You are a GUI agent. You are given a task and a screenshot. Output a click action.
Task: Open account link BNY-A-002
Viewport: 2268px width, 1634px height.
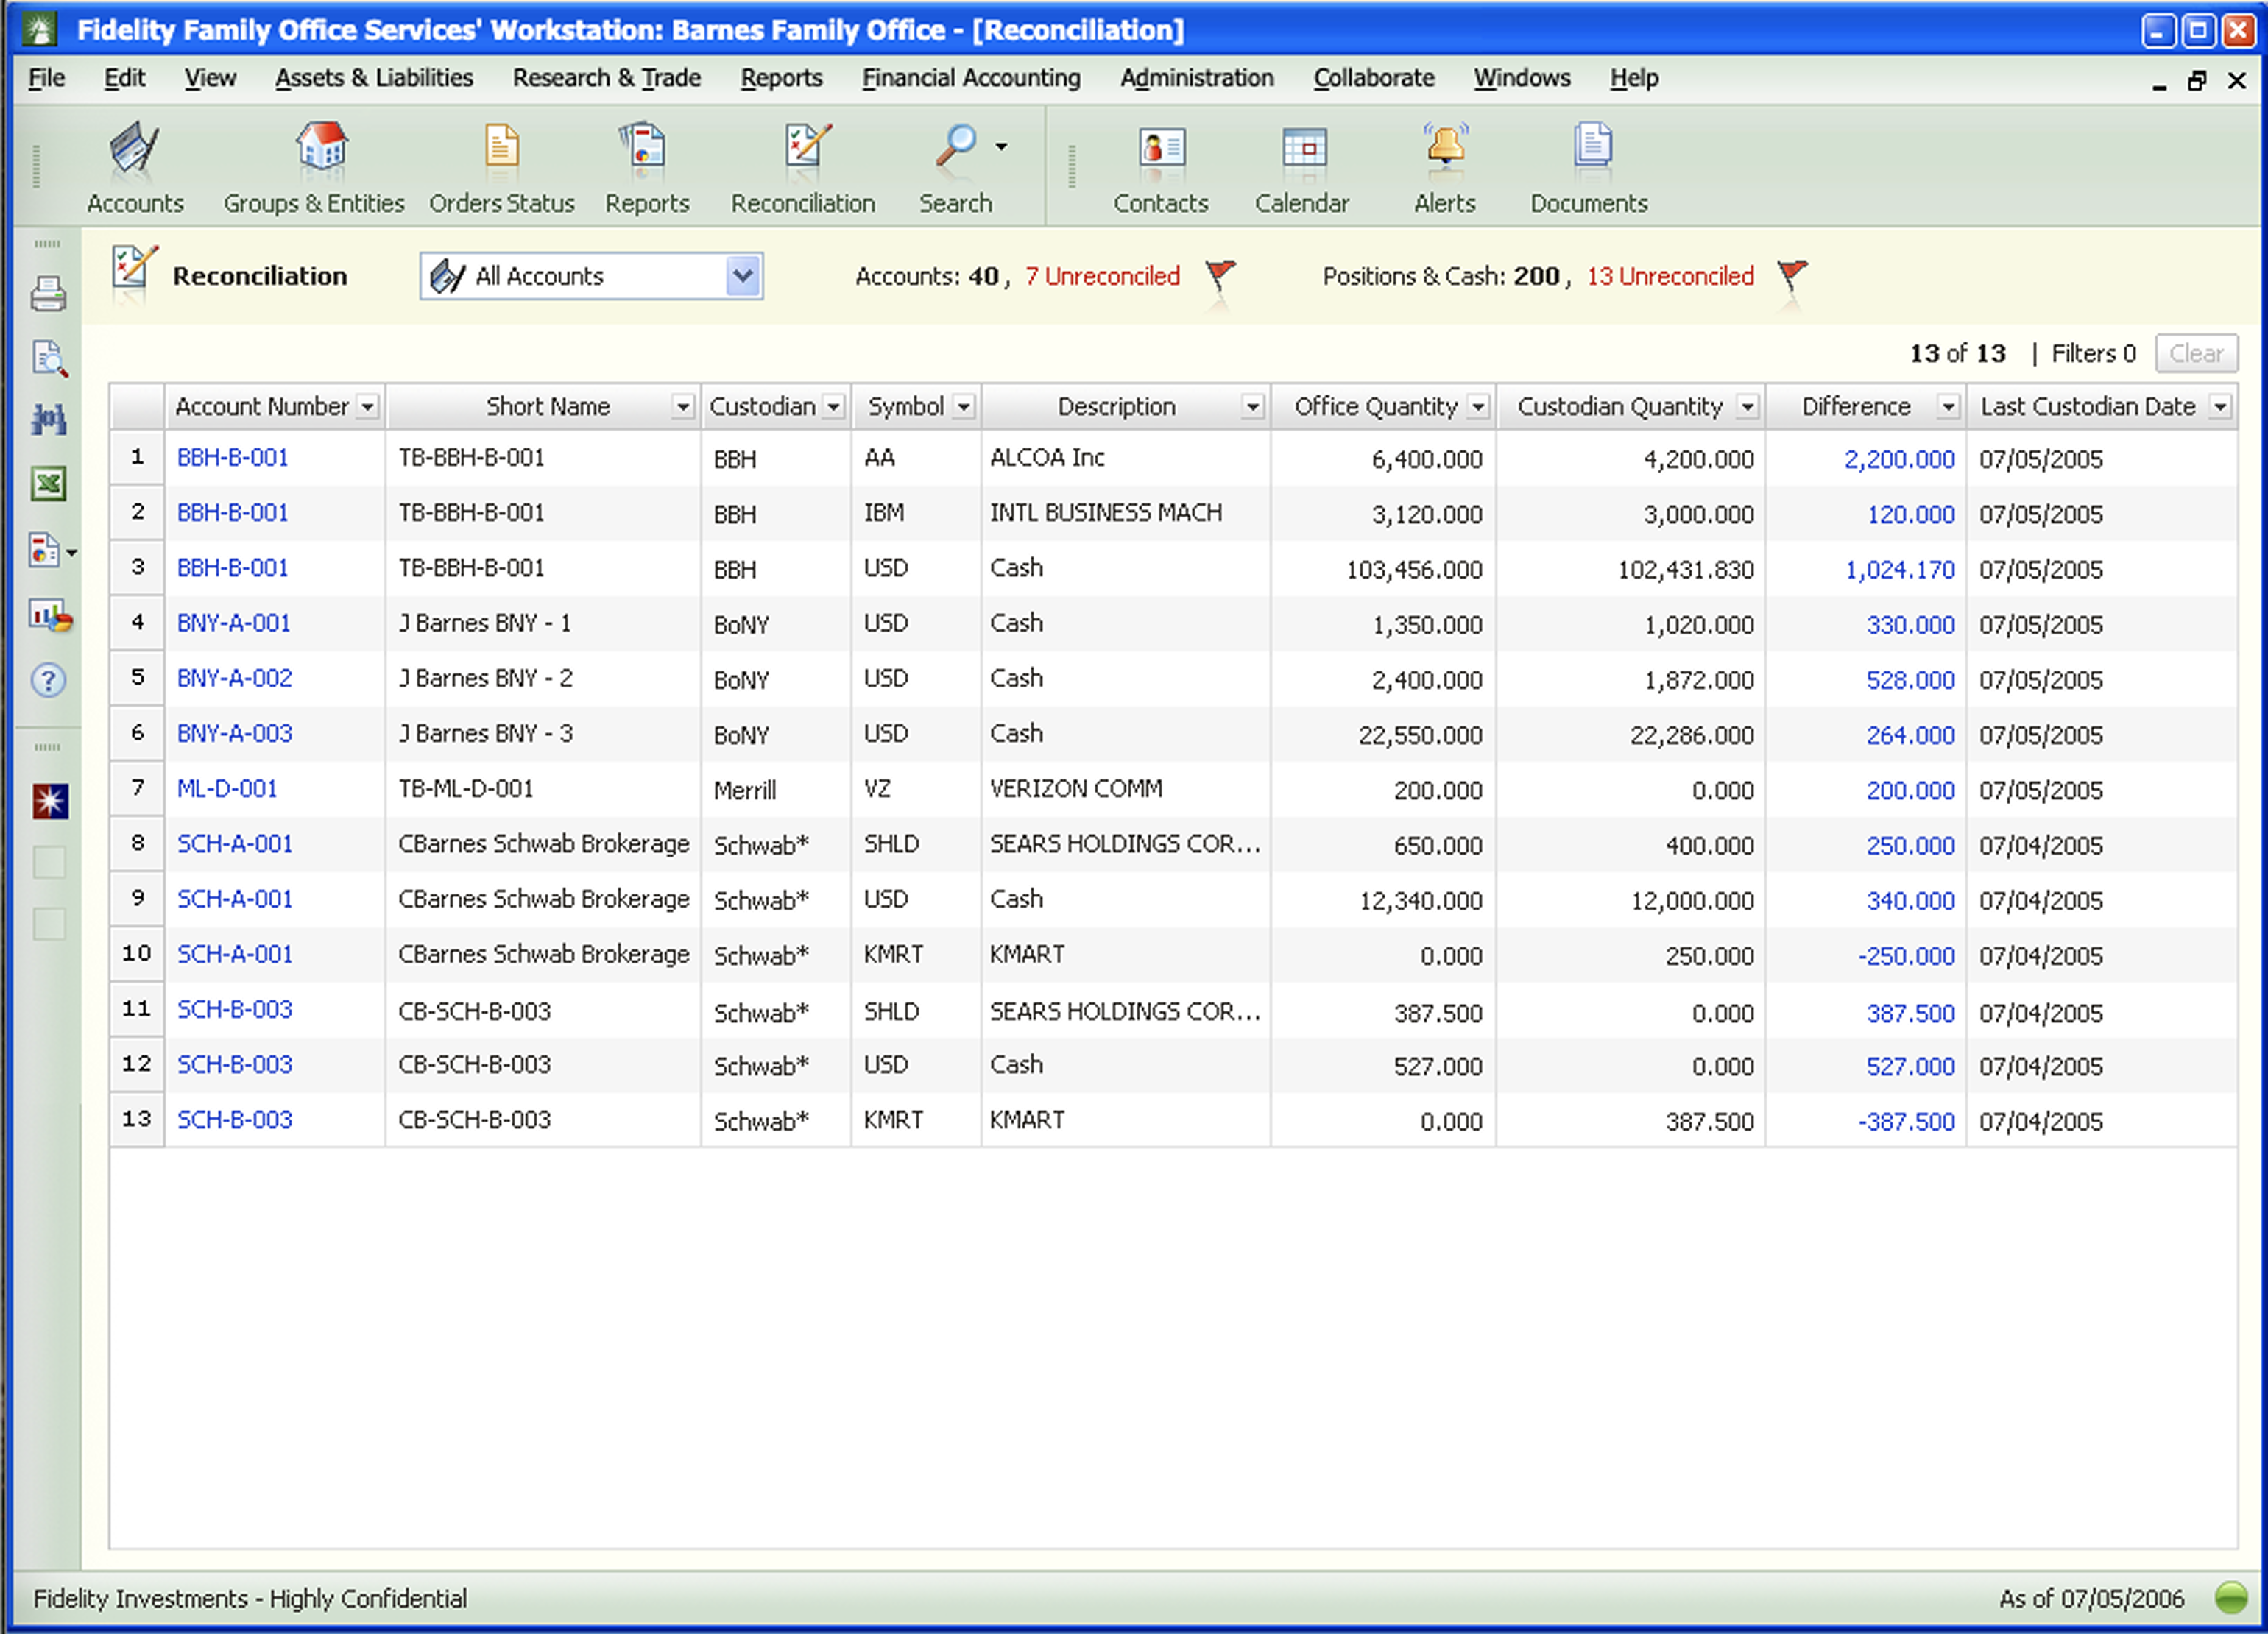(235, 679)
